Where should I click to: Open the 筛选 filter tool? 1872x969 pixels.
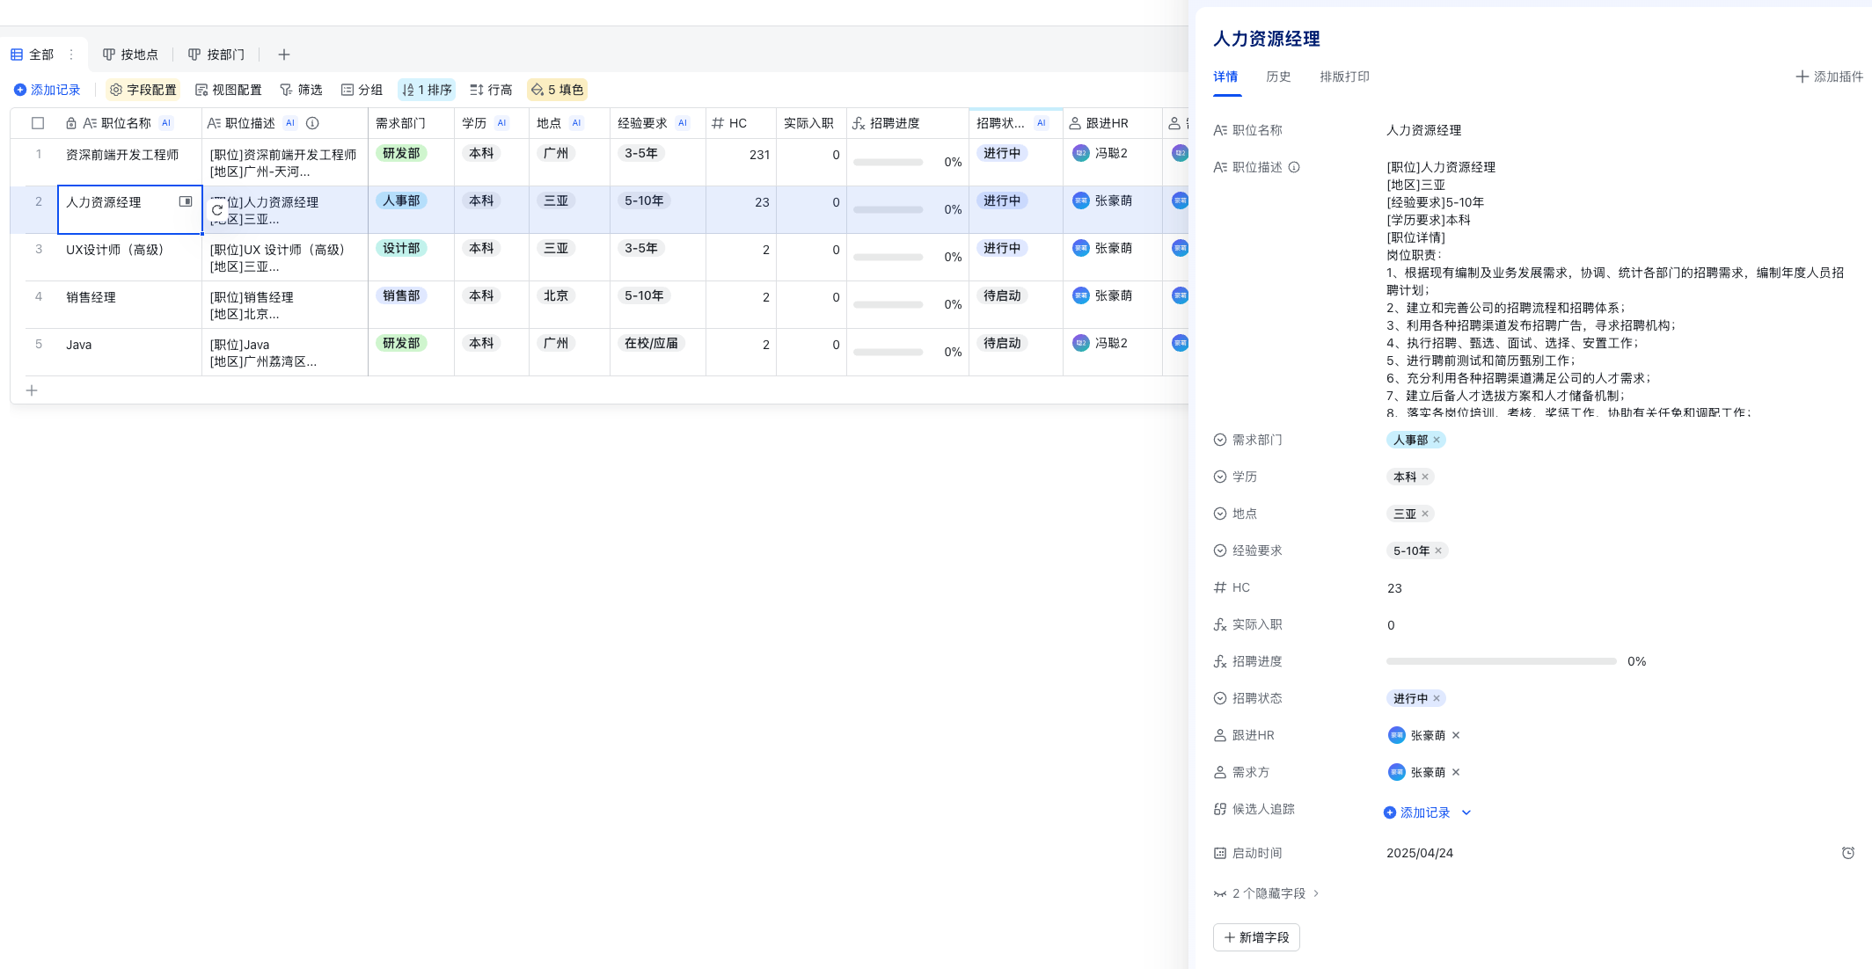pos(302,89)
